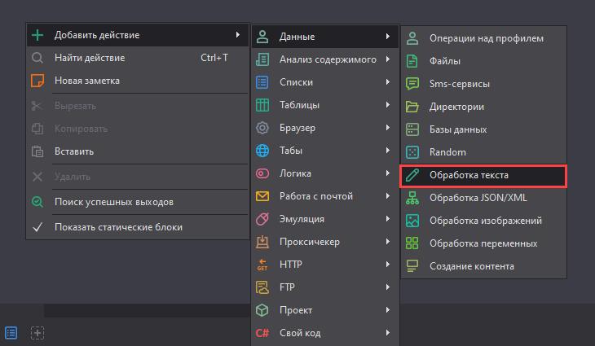Click the pencil icon for Обработка текста
Viewport: 595px width, 346px height.
click(x=413, y=175)
